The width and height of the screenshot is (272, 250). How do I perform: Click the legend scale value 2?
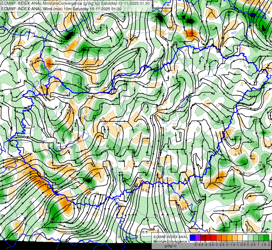pos(269,245)
